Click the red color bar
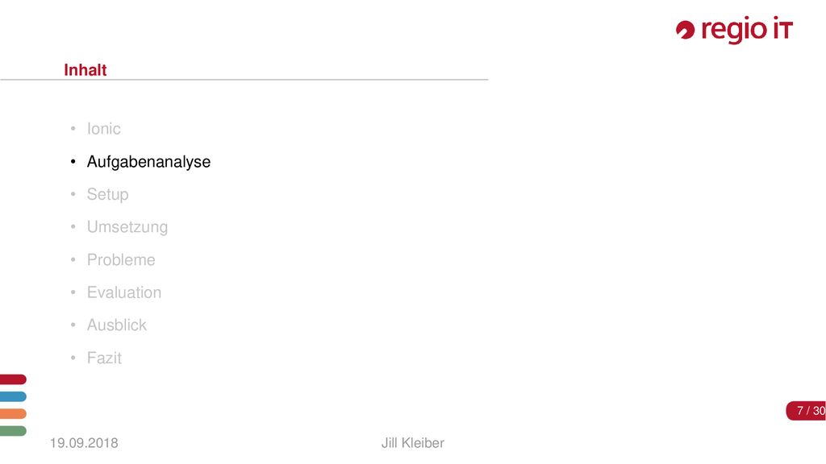Screen dimensions: 826x464 pos(13,379)
